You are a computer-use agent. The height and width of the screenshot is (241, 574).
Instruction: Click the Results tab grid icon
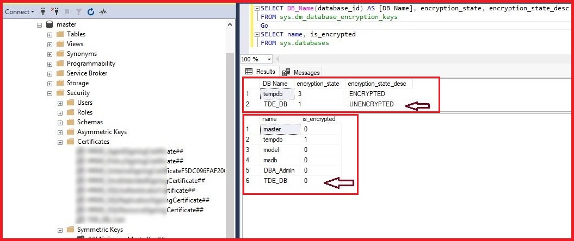[249, 71]
